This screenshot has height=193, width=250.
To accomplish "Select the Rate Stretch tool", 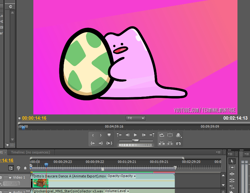I will coord(232,187).
